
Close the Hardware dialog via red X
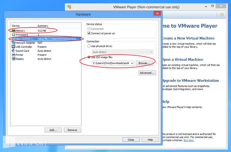[157, 13]
